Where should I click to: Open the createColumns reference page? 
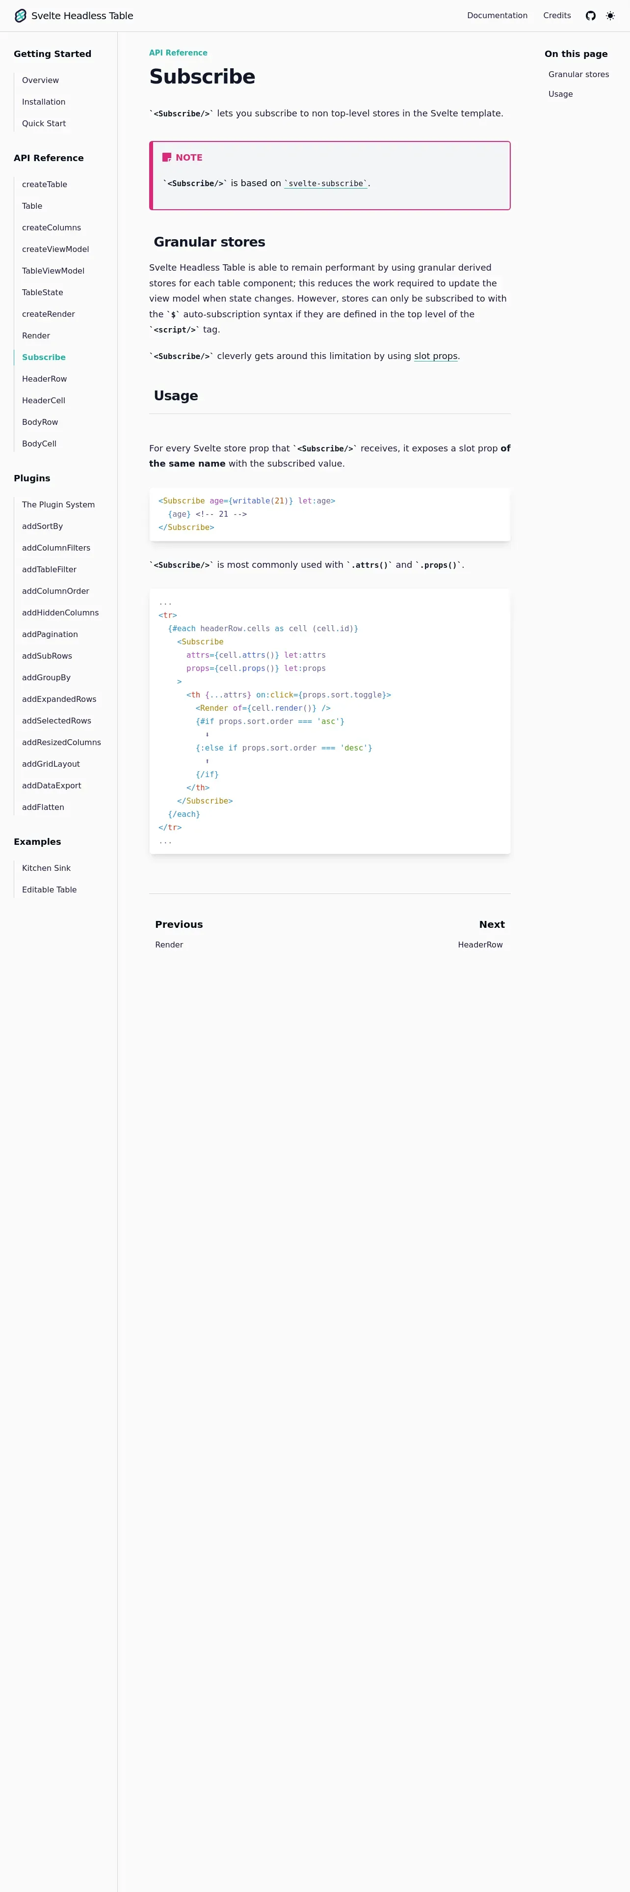pyautogui.click(x=52, y=228)
